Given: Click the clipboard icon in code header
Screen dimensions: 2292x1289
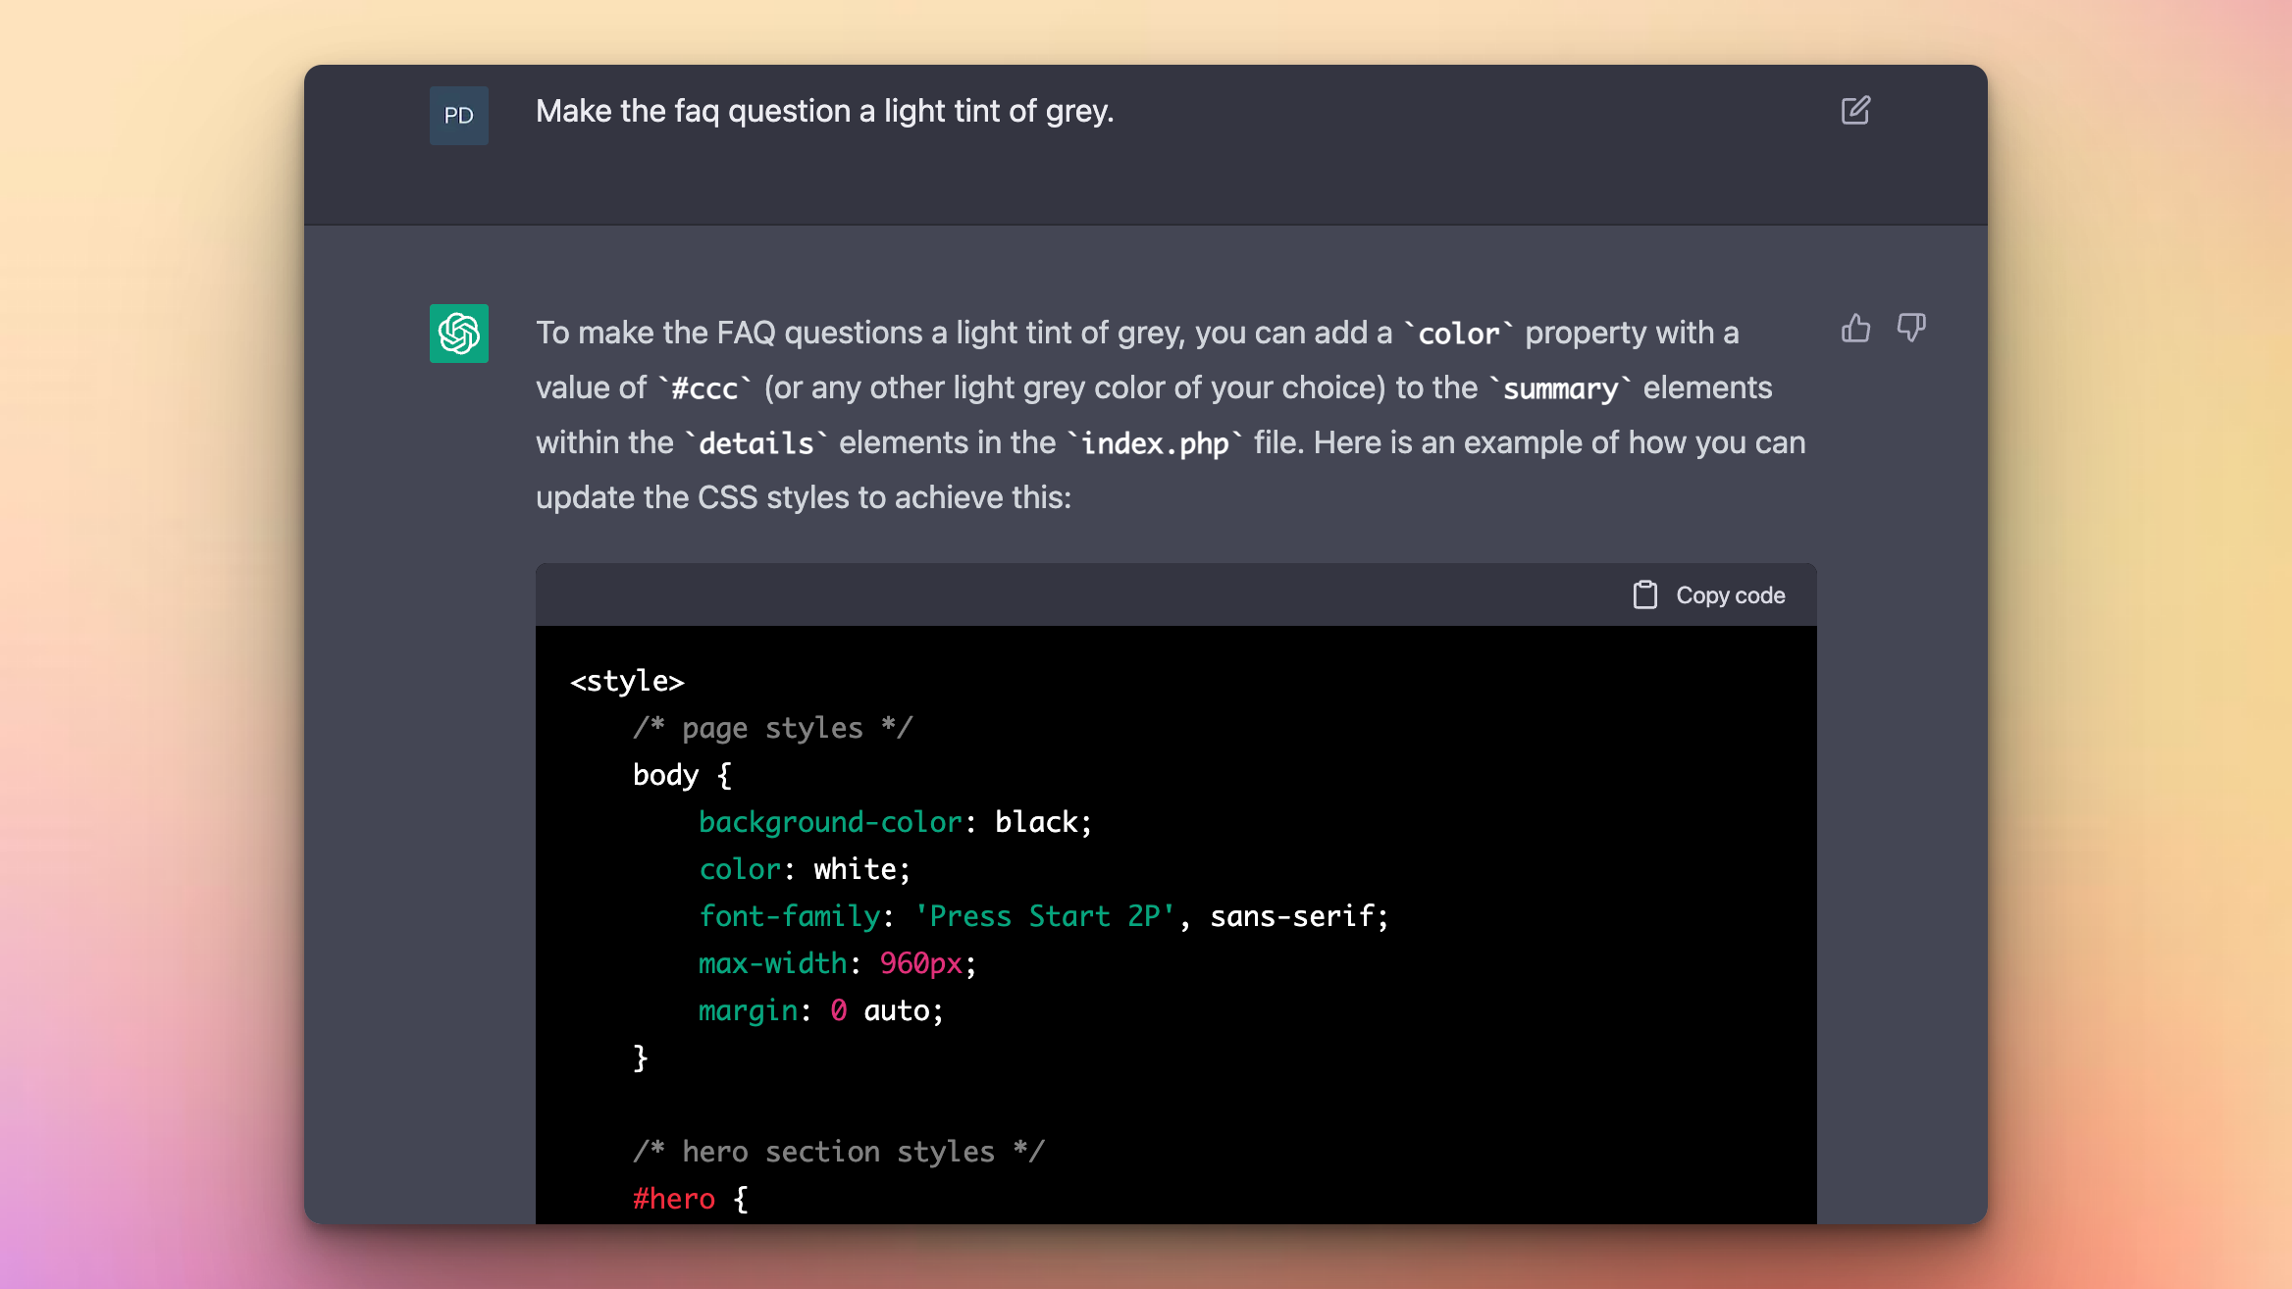Looking at the screenshot, I should tap(1644, 594).
